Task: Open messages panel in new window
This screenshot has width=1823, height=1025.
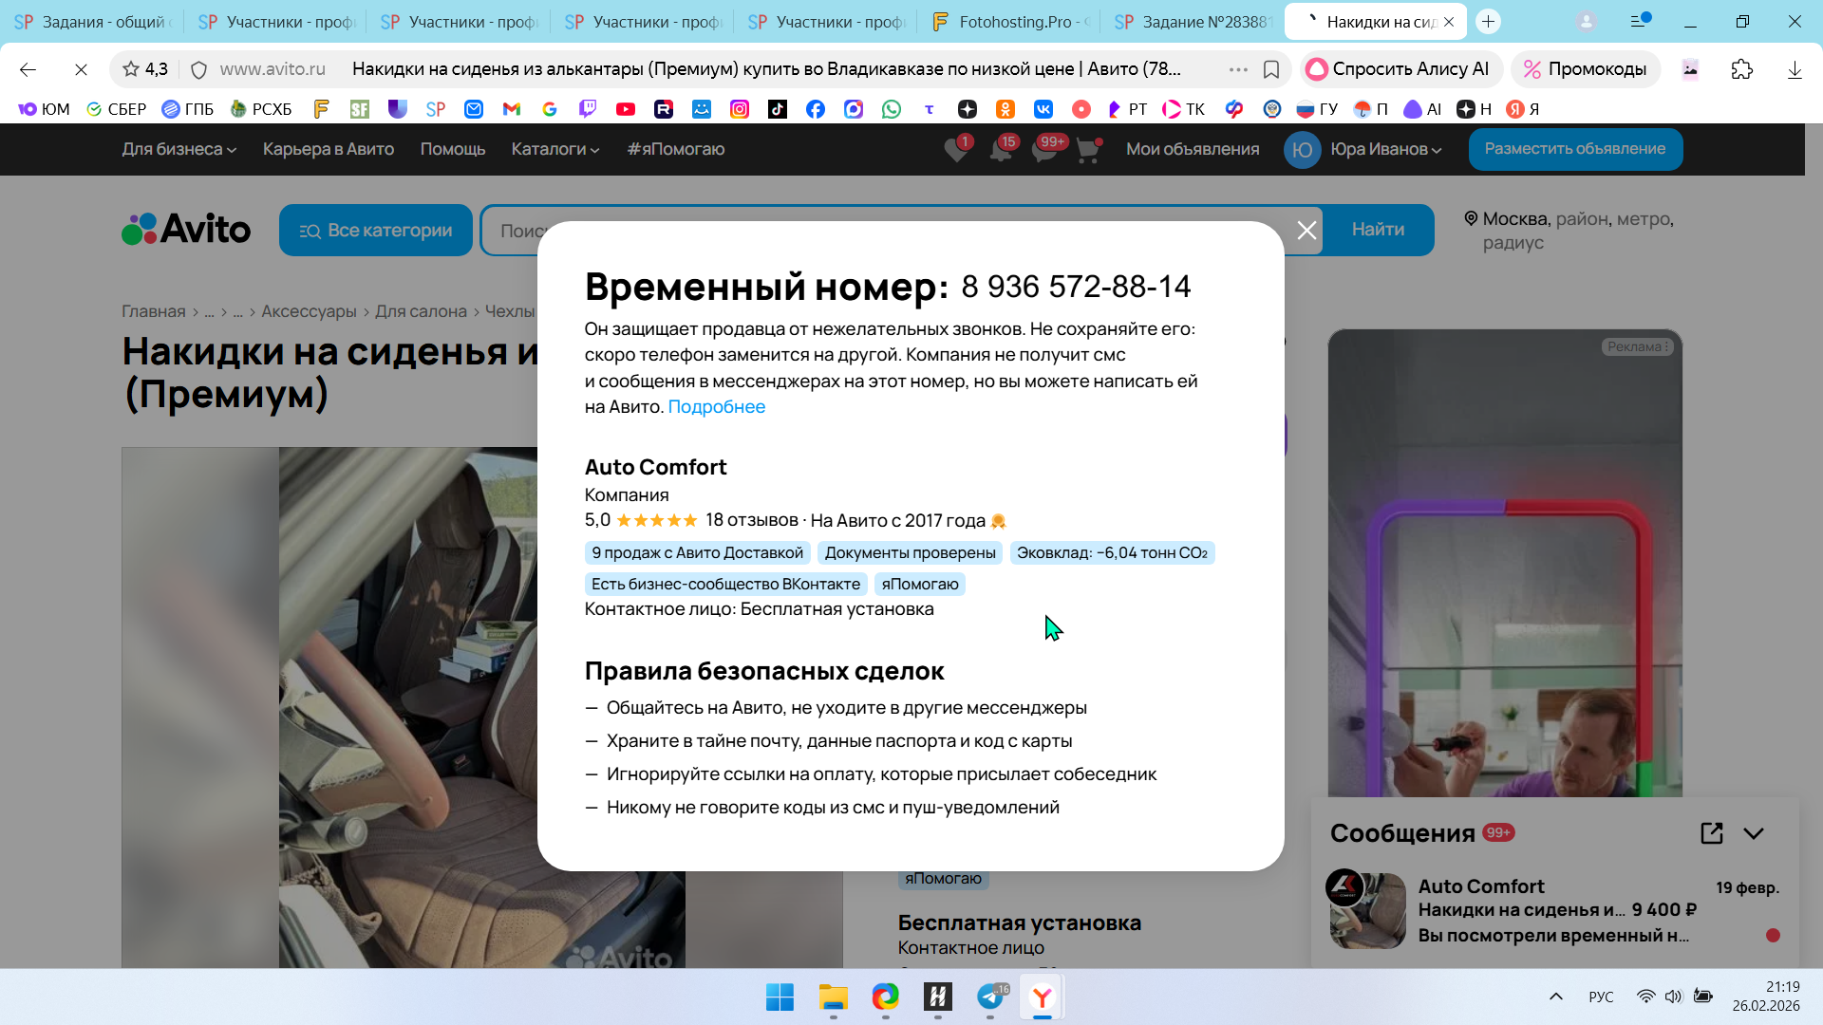Action: (1711, 833)
